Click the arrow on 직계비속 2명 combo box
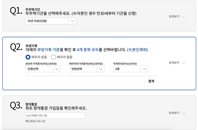Image resolution: width=198 pixels, height=130 pixels. (144, 69)
